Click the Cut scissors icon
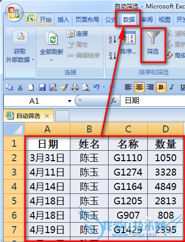 (x=20, y=87)
